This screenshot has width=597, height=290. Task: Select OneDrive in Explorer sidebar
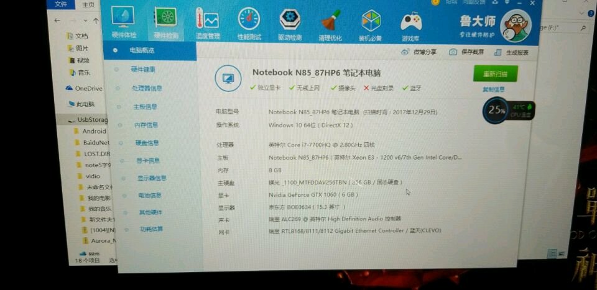(84, 88)
